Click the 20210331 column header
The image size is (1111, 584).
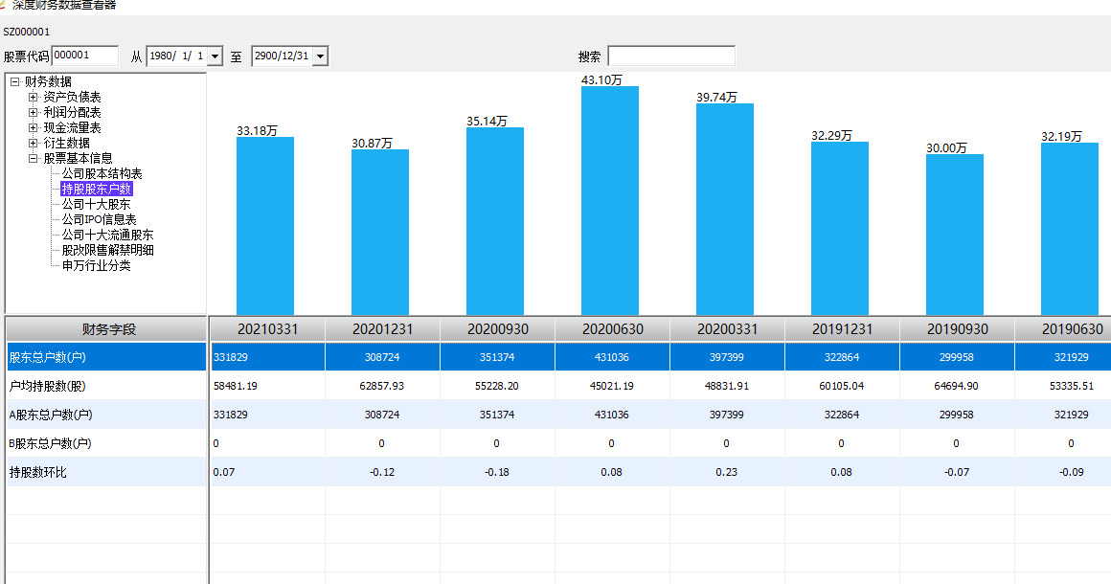[268, 329]
